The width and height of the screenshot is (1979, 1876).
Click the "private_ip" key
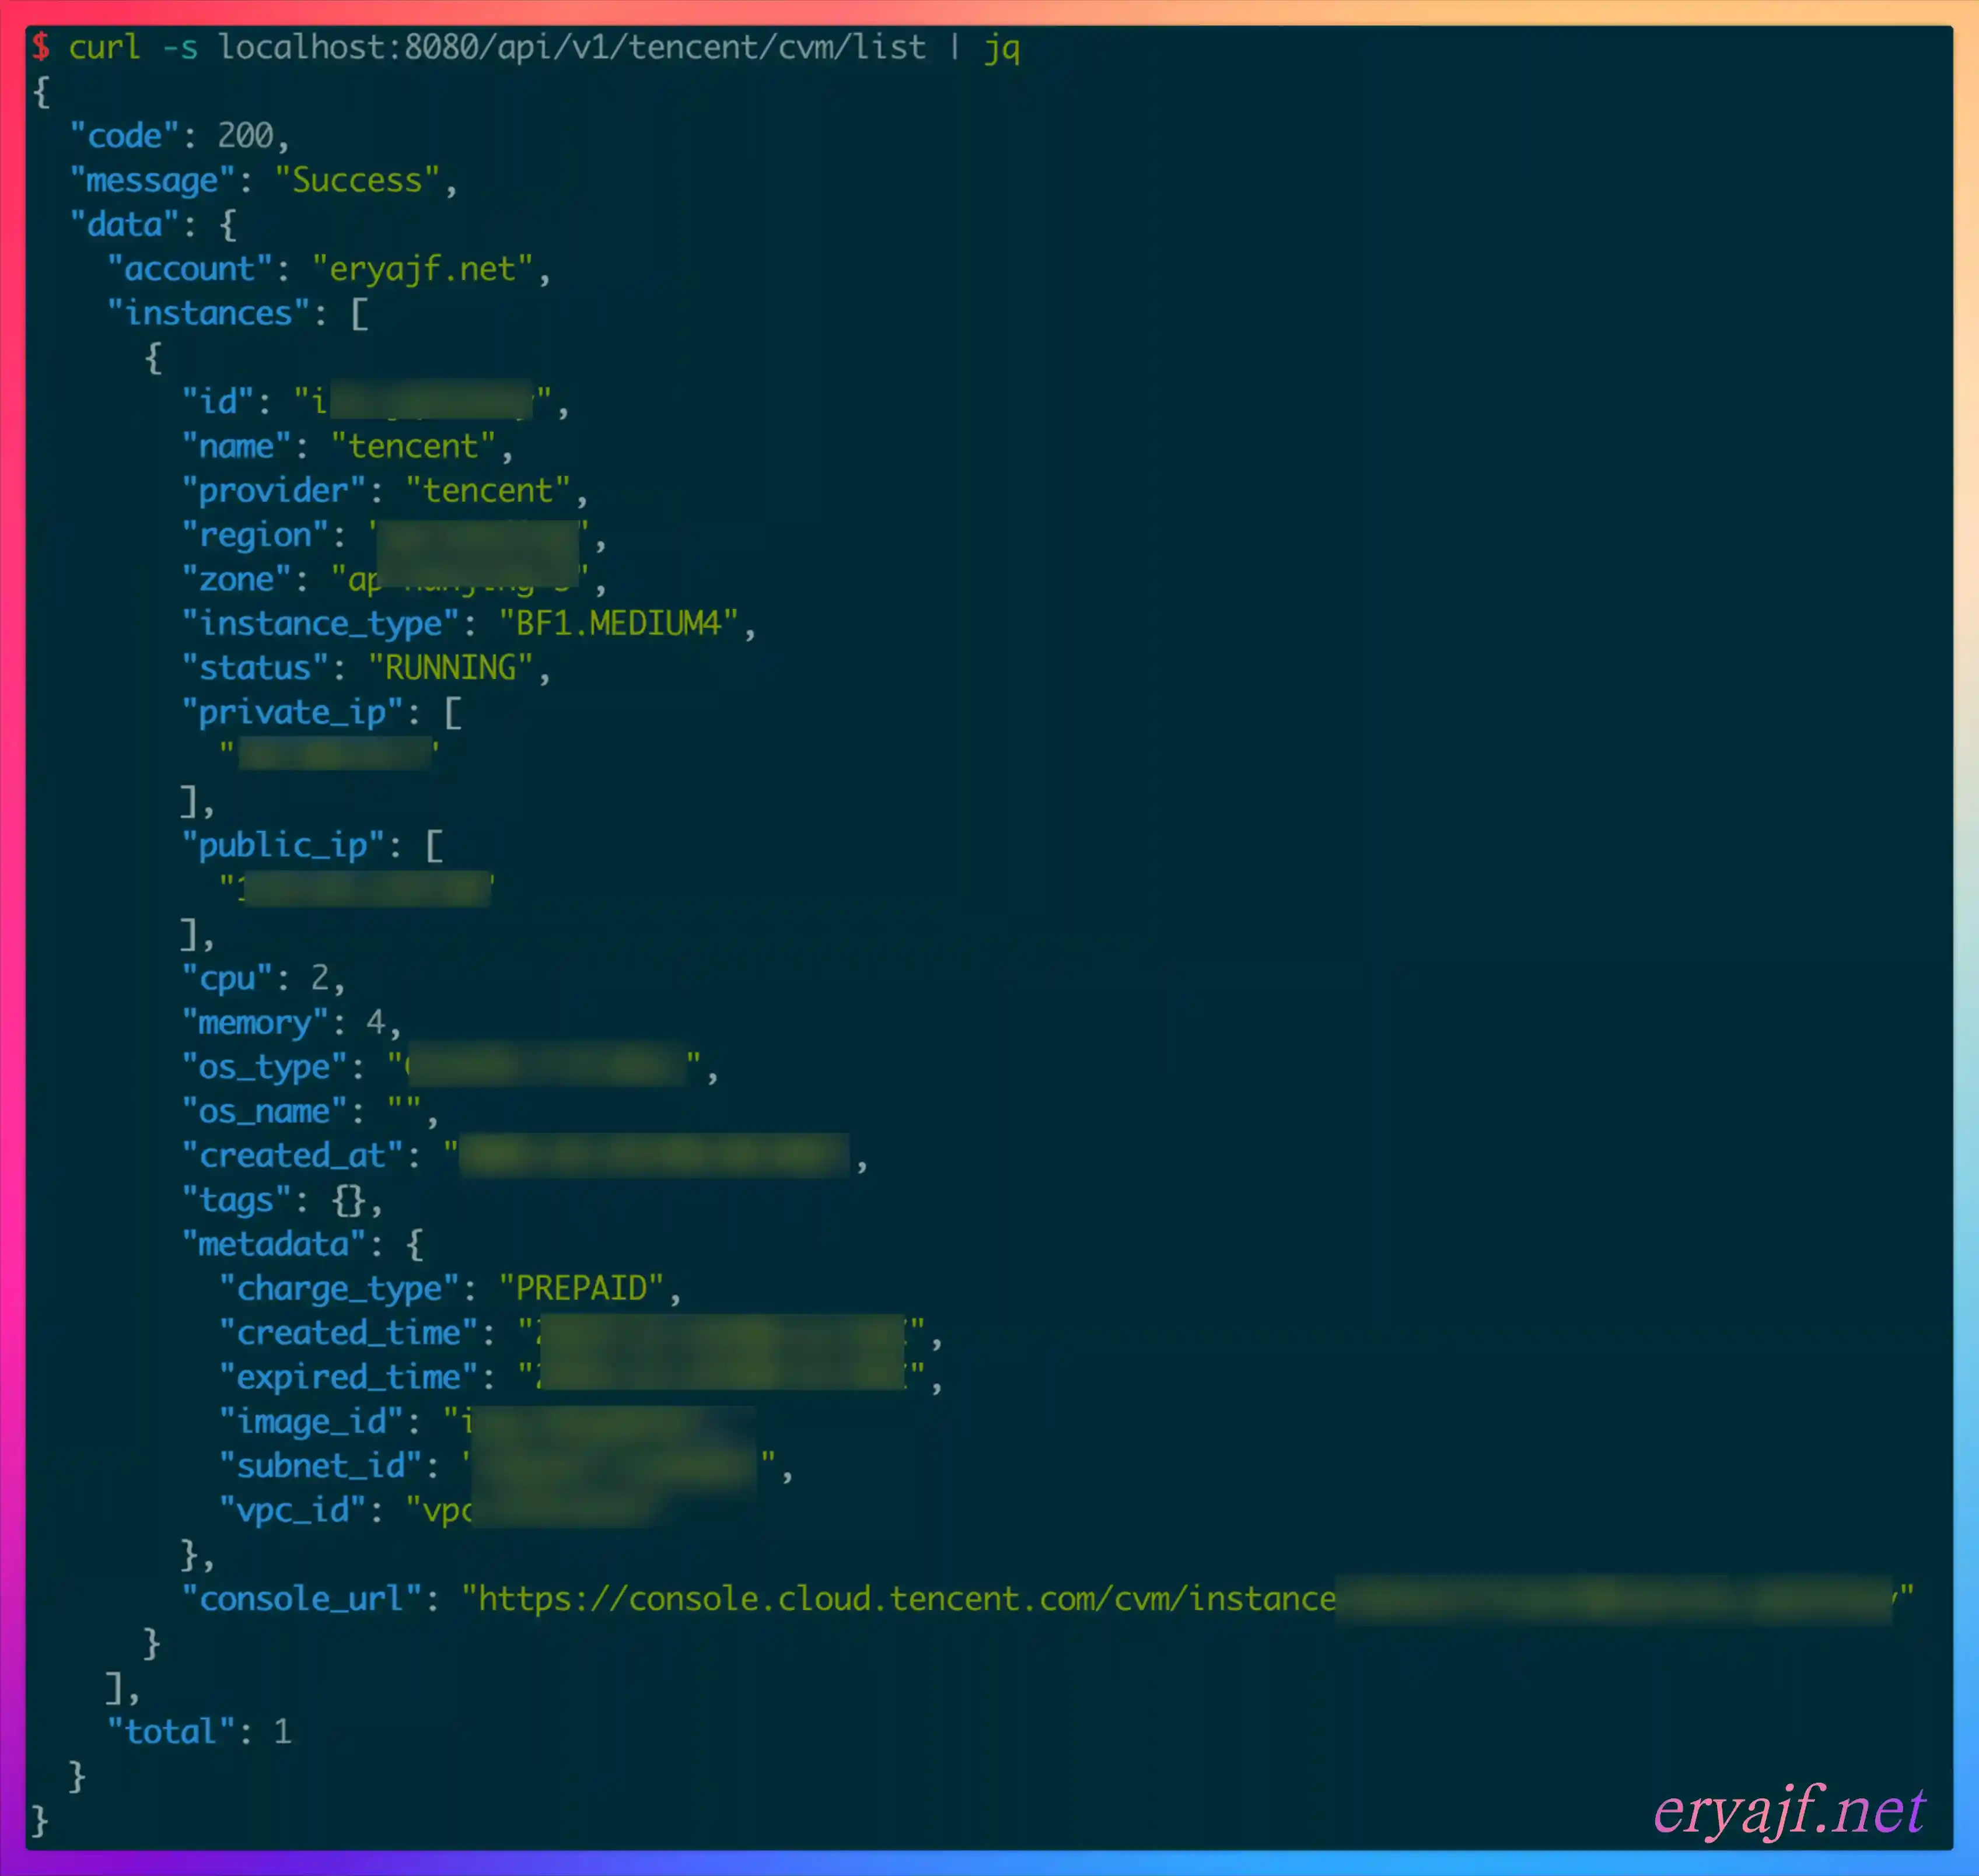click(292, 712)
